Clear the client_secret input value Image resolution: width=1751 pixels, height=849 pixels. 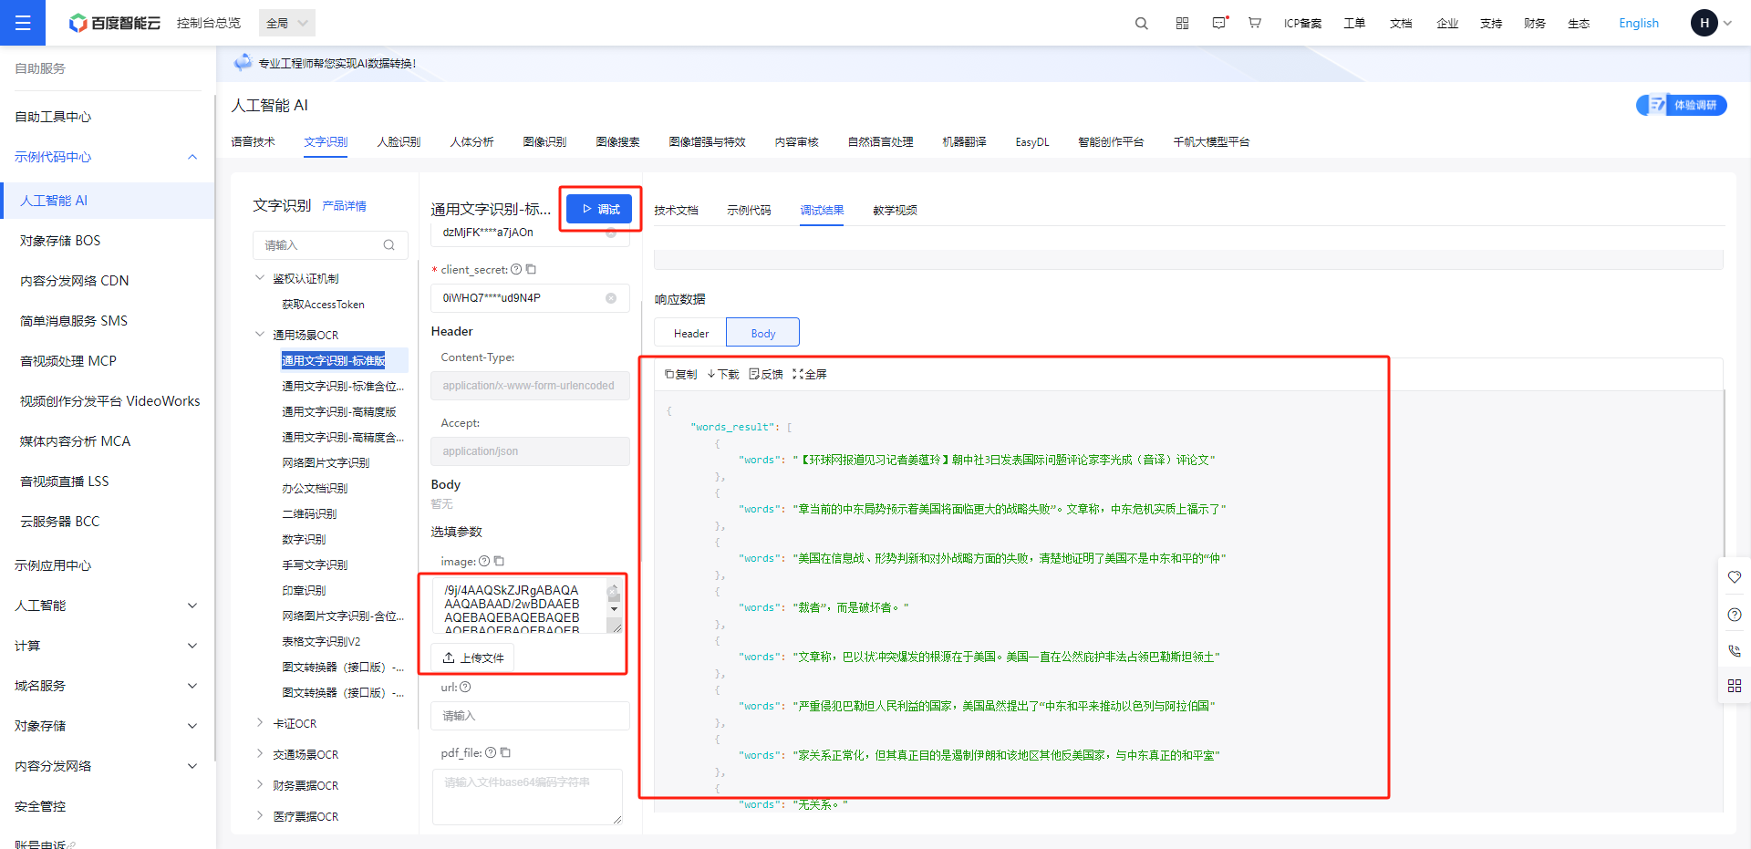point(611,298)
